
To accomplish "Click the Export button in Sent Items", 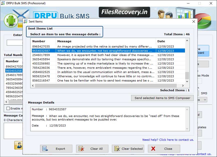I will (56, 148).
